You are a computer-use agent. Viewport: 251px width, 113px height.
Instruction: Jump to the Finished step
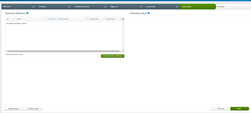pos(233,7)
